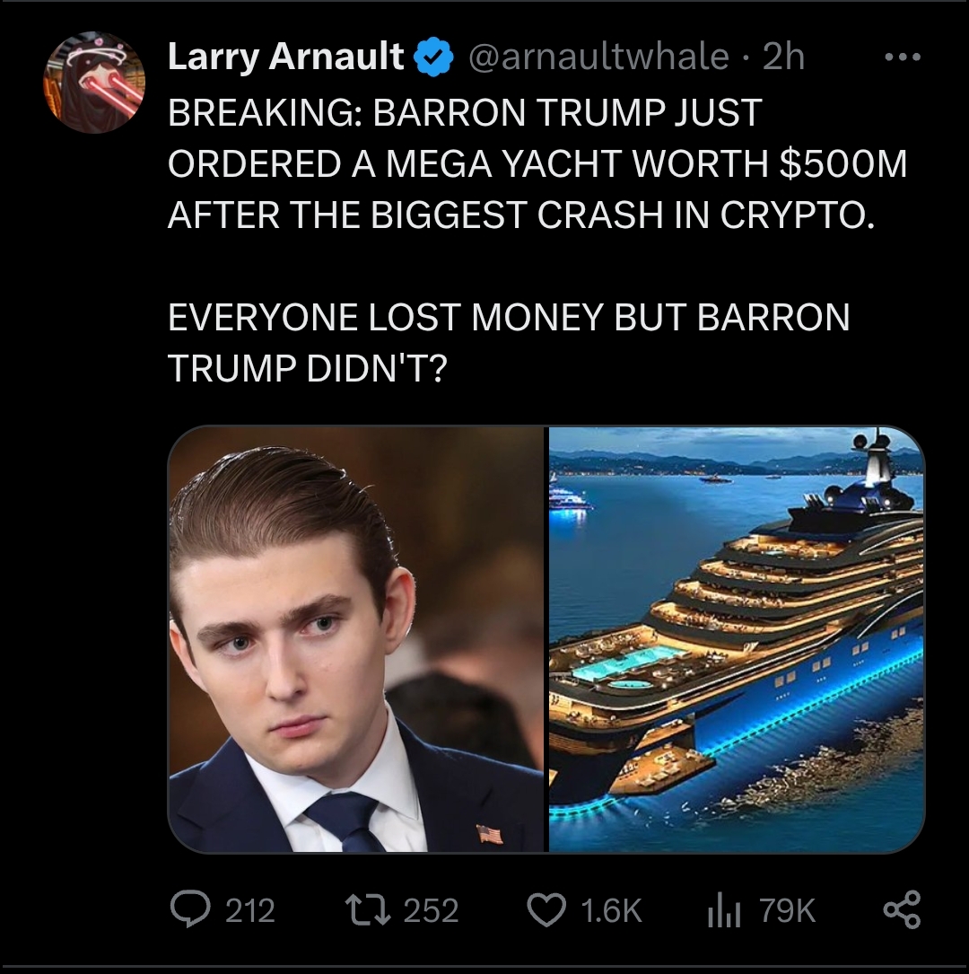
Task: Click the 79K views count
Action: [x=787, y=910]
